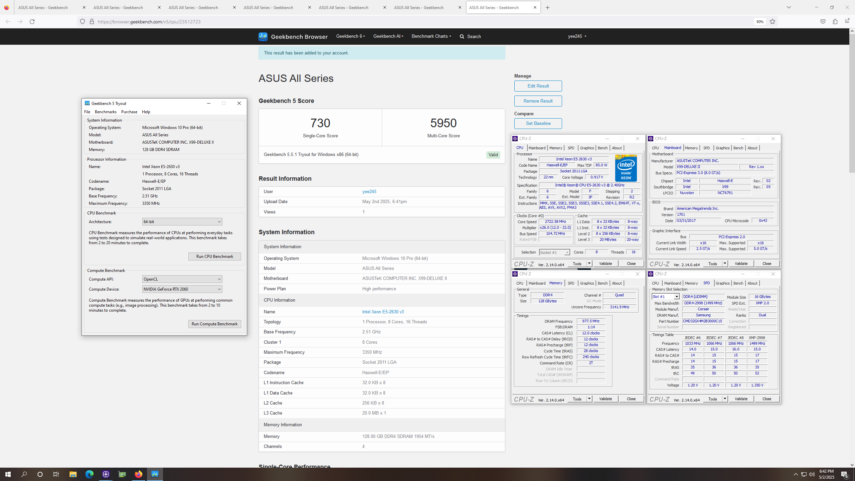
Task: Click the Intel Xeon logo in CPU-Z
Action: [626, 168]
